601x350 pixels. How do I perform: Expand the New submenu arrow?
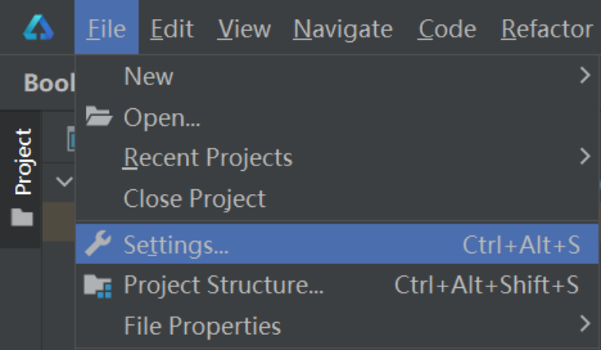pyautogui.click(x=585, y=76)
